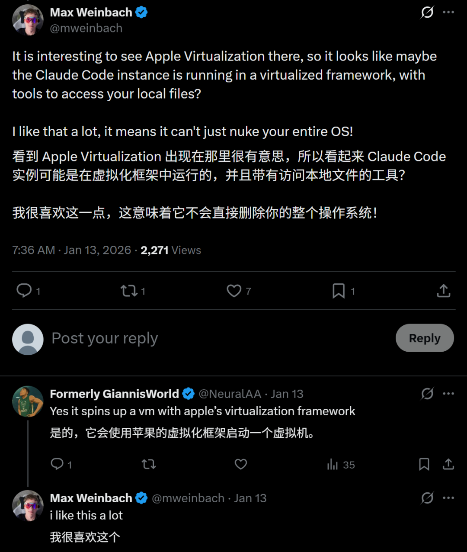Click the Reply button
This screenshot has height=552, width=467.
tap(424, 338)
